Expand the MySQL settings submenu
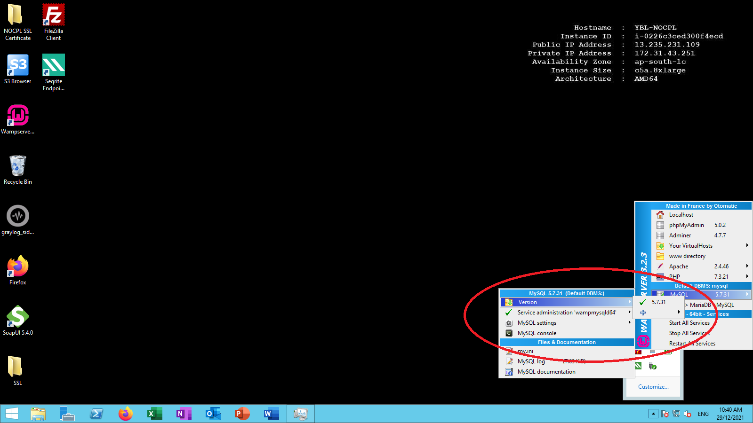This screenshot has width=753, height=423. click(x=567, y=323)
